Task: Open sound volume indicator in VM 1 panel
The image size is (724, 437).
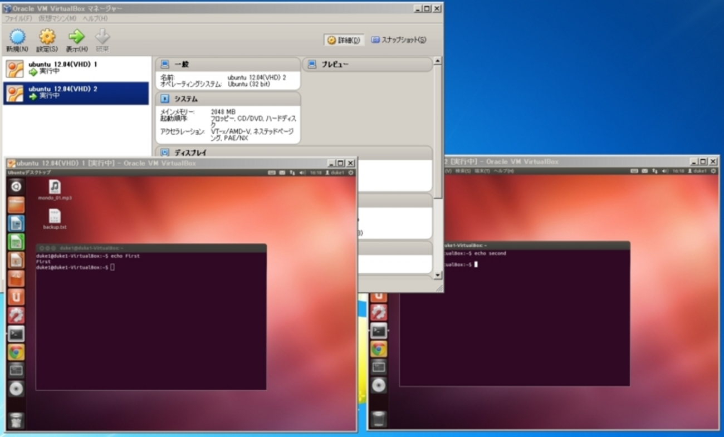Action: (x=302, y=173)
